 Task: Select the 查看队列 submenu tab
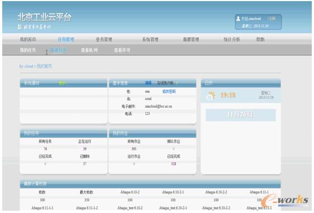pyautogui.click(x=89, y=50)
